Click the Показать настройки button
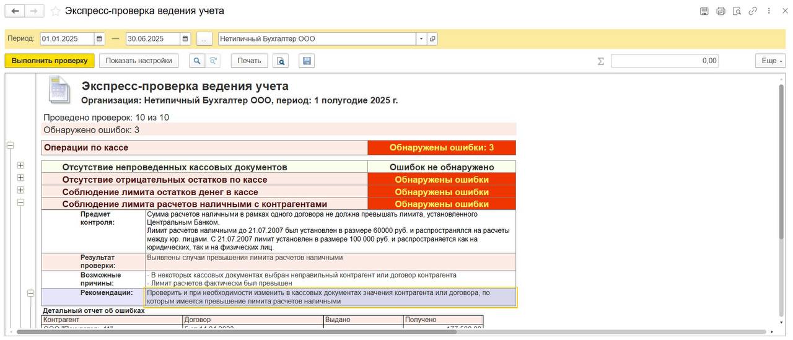793x340 pixels. pyautogui.click(x=139, y=61)
